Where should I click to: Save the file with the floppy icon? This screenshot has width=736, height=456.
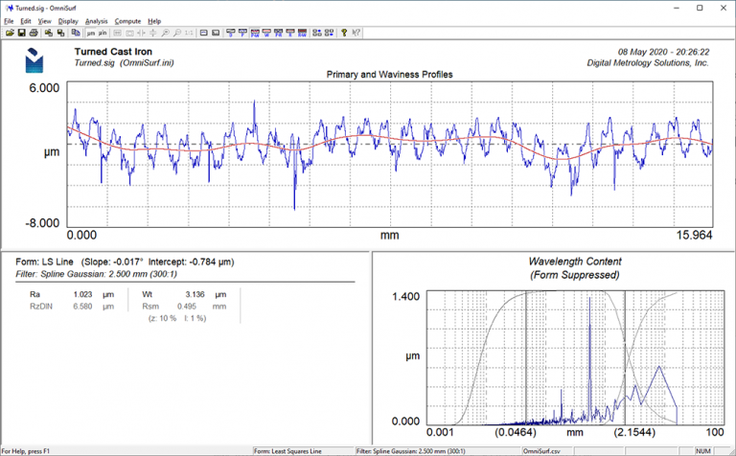point(22,33)
